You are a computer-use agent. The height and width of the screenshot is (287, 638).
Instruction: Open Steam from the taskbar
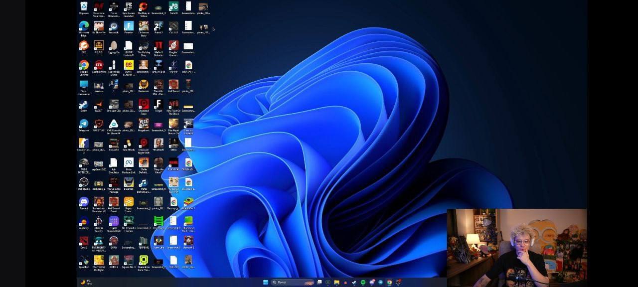coord(354,282)
